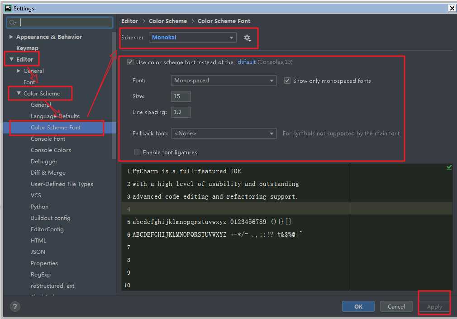The width and height of the screenshot is (457, 319).
Task: Select Font under Editor
Action: [x=29, y=82]
